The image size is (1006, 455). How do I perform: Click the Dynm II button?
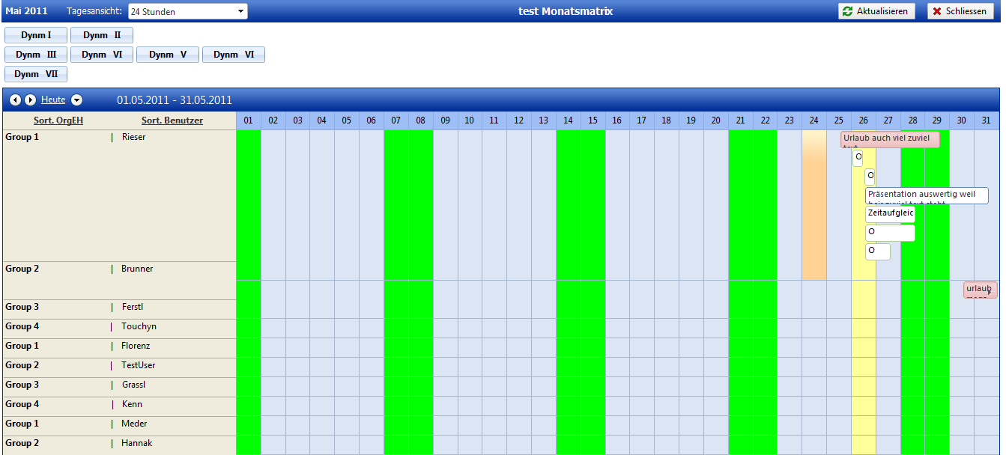pos(102,35)
